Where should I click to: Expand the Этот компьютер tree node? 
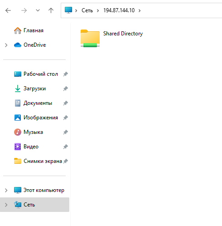pyautogui.click(x=6, y=190)
